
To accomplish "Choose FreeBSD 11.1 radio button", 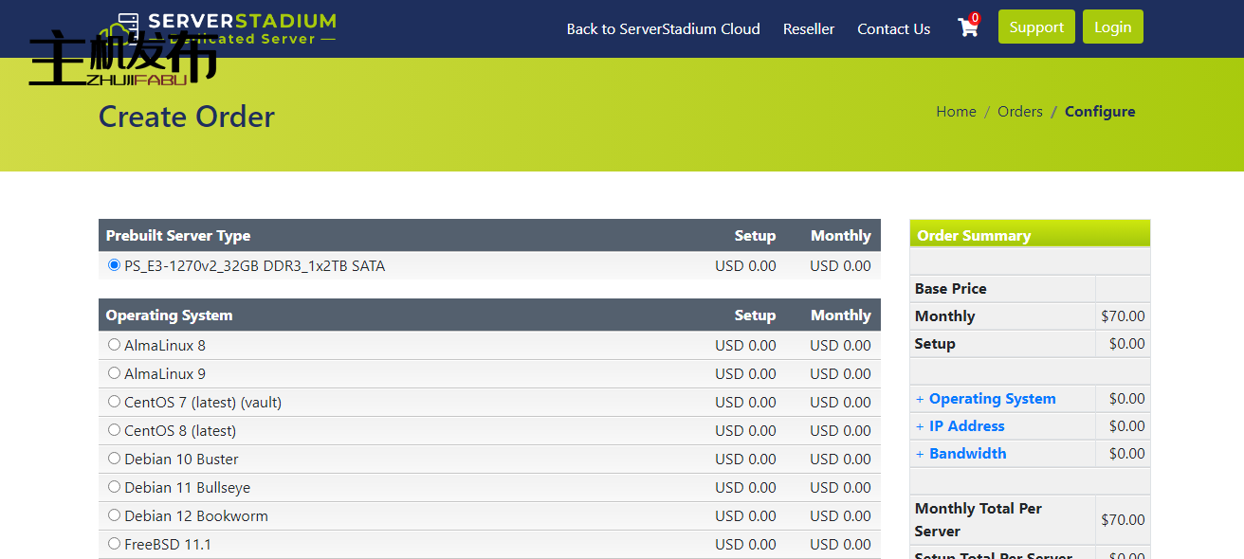I will coord(115,544).
